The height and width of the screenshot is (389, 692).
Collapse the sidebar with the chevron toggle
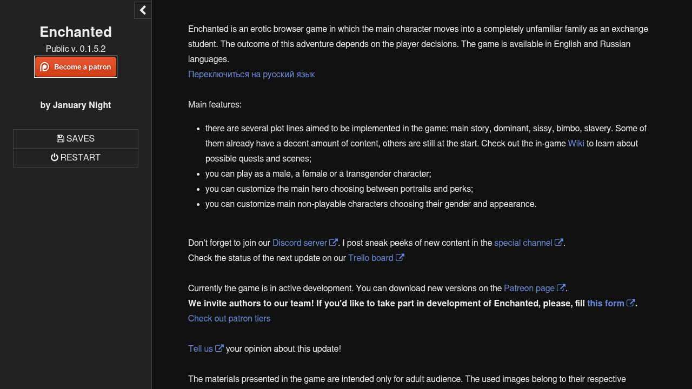[x=143, y=10]
